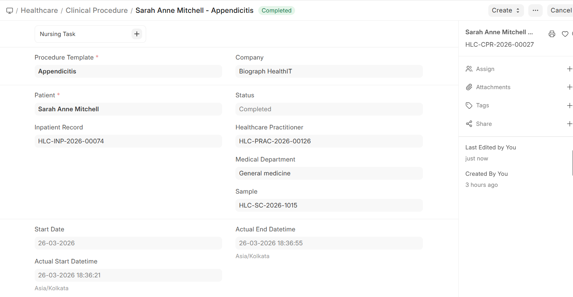Click the Nursing Task connection label
This screenshot has width=573, height=297.
point(58,34)
